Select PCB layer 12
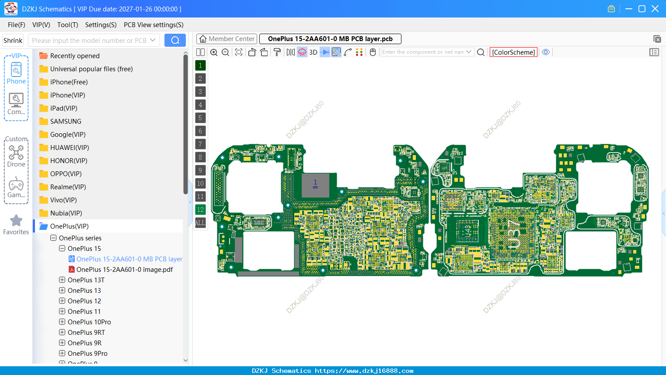 (x=200, y=210)
